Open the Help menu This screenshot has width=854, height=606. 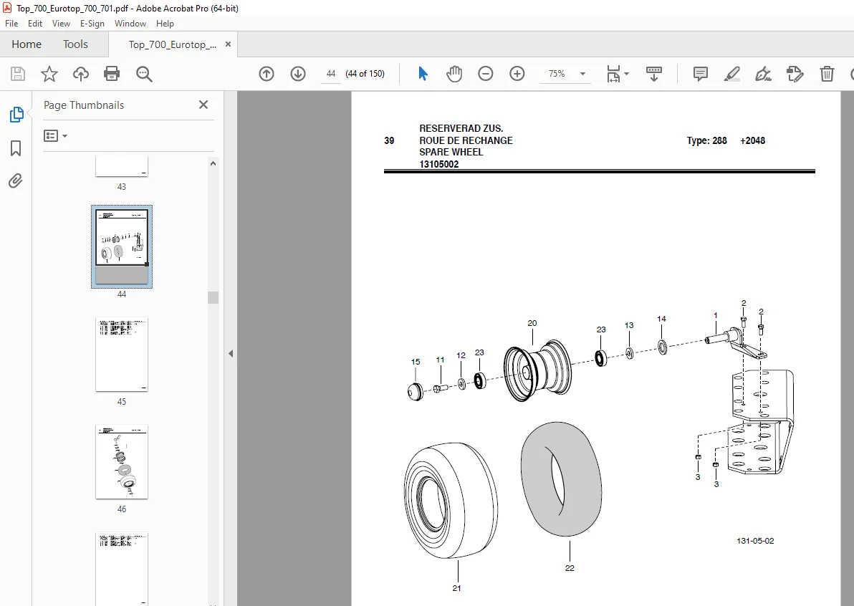(x=165, y=24)
